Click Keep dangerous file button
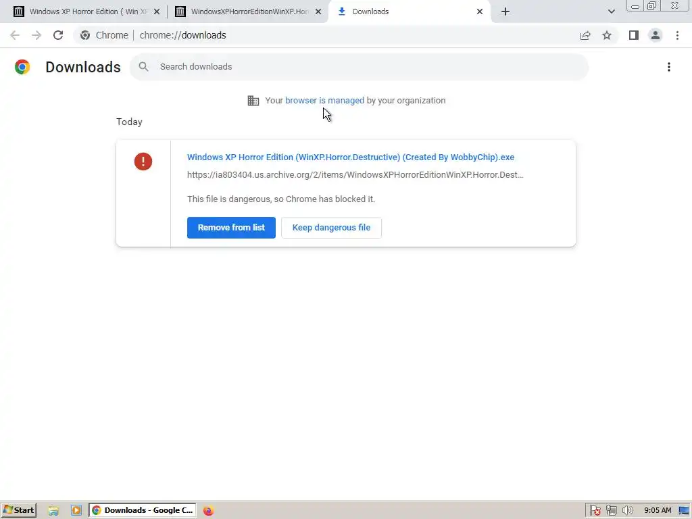The width and height of the screenshot is (692, 519). pos(331,228)
